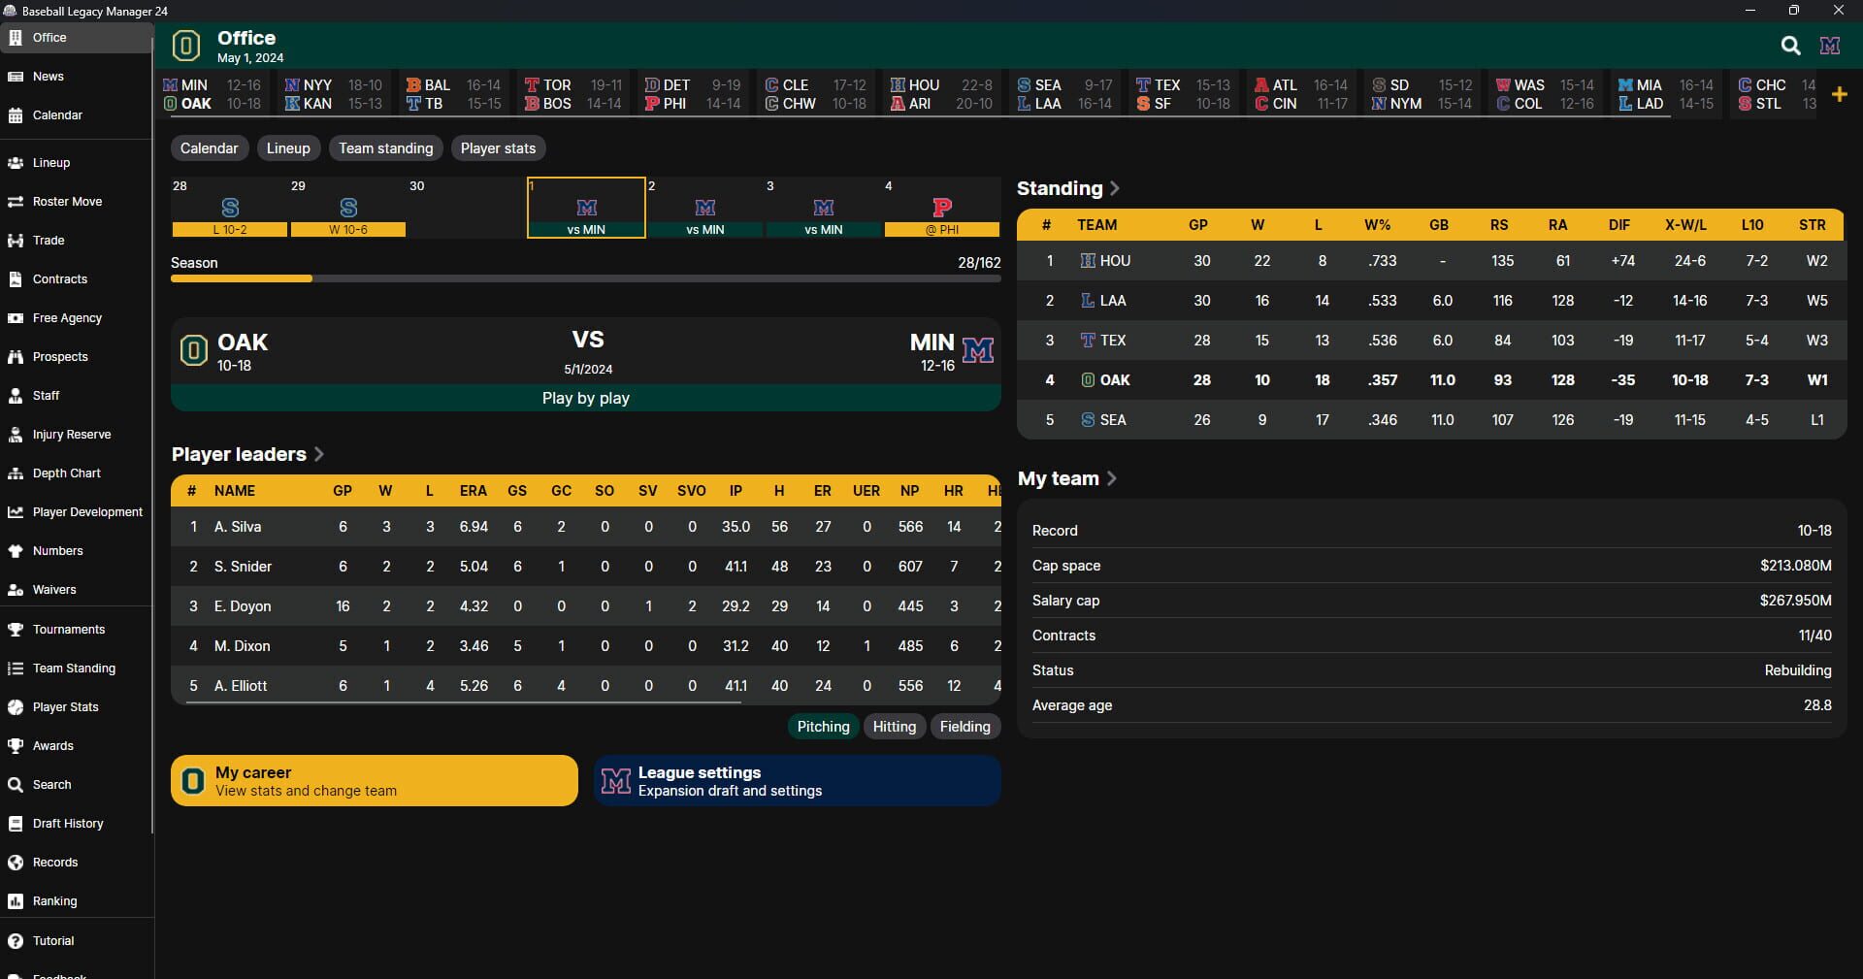The height and width of the screenshot is (979, 1863).
Task: Open the Trade panel from the sidebar
Action: pyautogui.click(x=47, y=240)
